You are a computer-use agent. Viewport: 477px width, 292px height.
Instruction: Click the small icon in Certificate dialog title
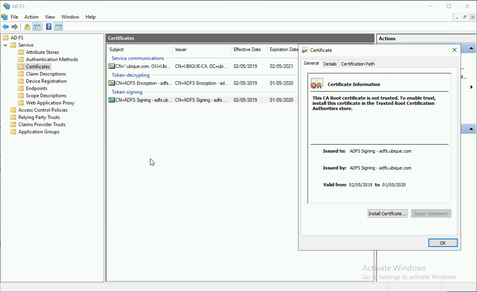[304, 50]
